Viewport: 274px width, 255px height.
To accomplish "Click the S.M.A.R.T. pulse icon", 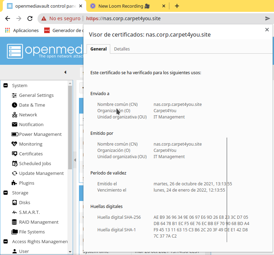I will 14,212.
